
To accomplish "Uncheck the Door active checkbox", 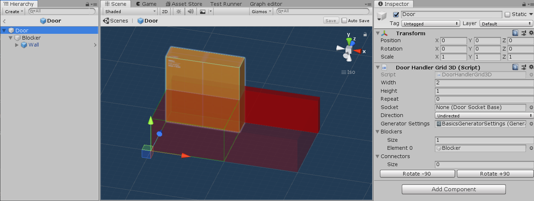I will 396,15.
